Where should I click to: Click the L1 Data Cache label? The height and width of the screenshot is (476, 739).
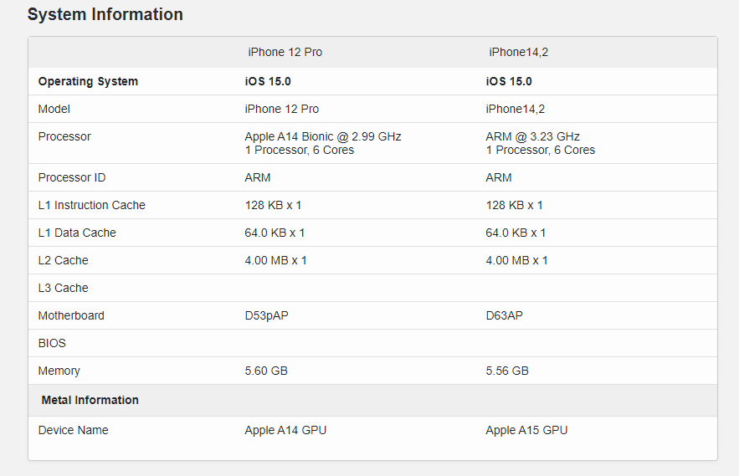[x=77, y=233]
